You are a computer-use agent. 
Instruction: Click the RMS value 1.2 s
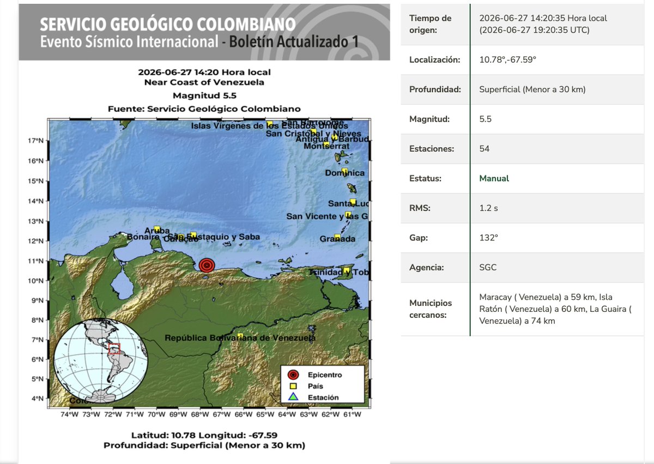488,208
